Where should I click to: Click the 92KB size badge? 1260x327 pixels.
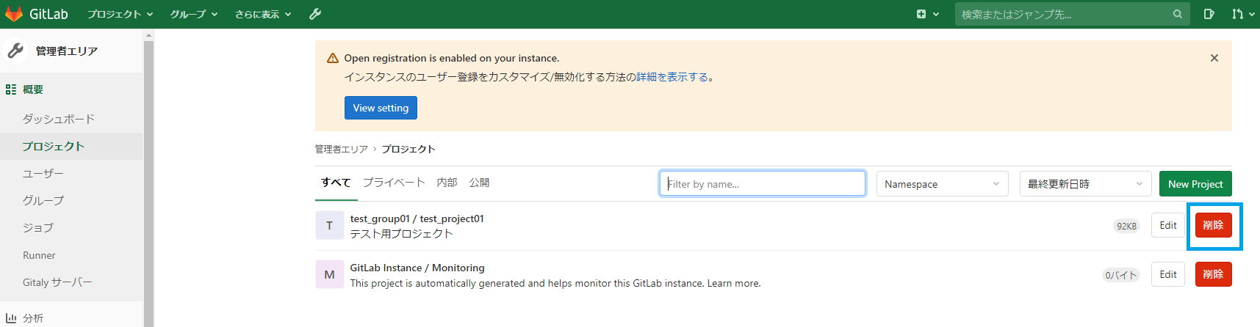[1126, 226]
